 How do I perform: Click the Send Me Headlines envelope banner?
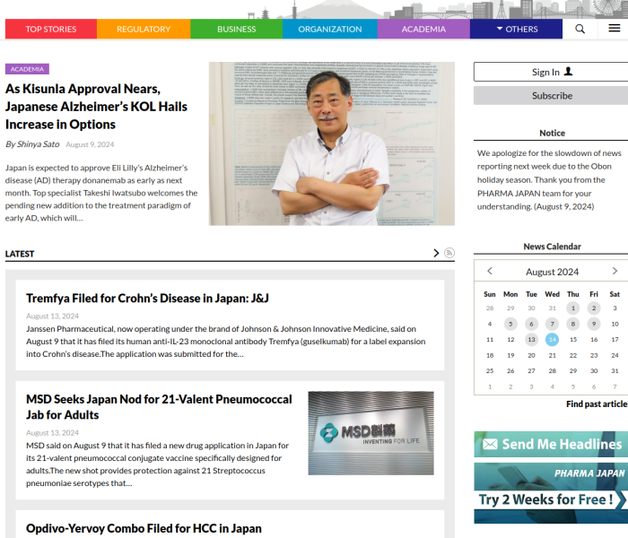[551, 444]
